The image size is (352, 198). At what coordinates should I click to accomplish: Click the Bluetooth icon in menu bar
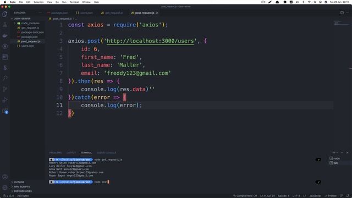[x=303, y=2]
